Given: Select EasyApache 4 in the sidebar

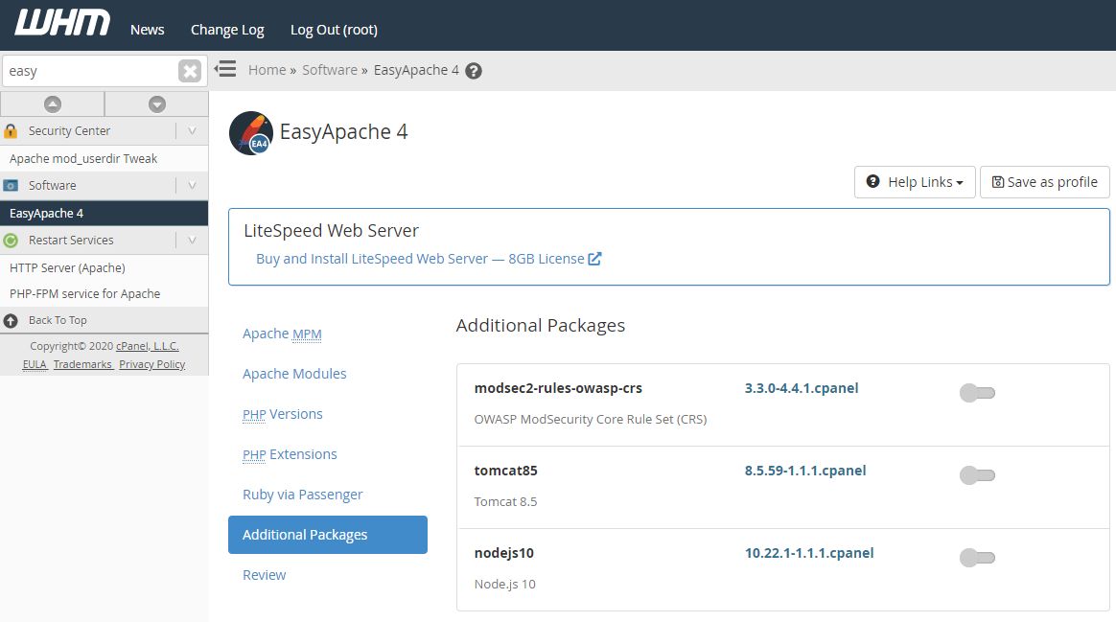Looking at the screenshot, I should [x=104, y=214].
